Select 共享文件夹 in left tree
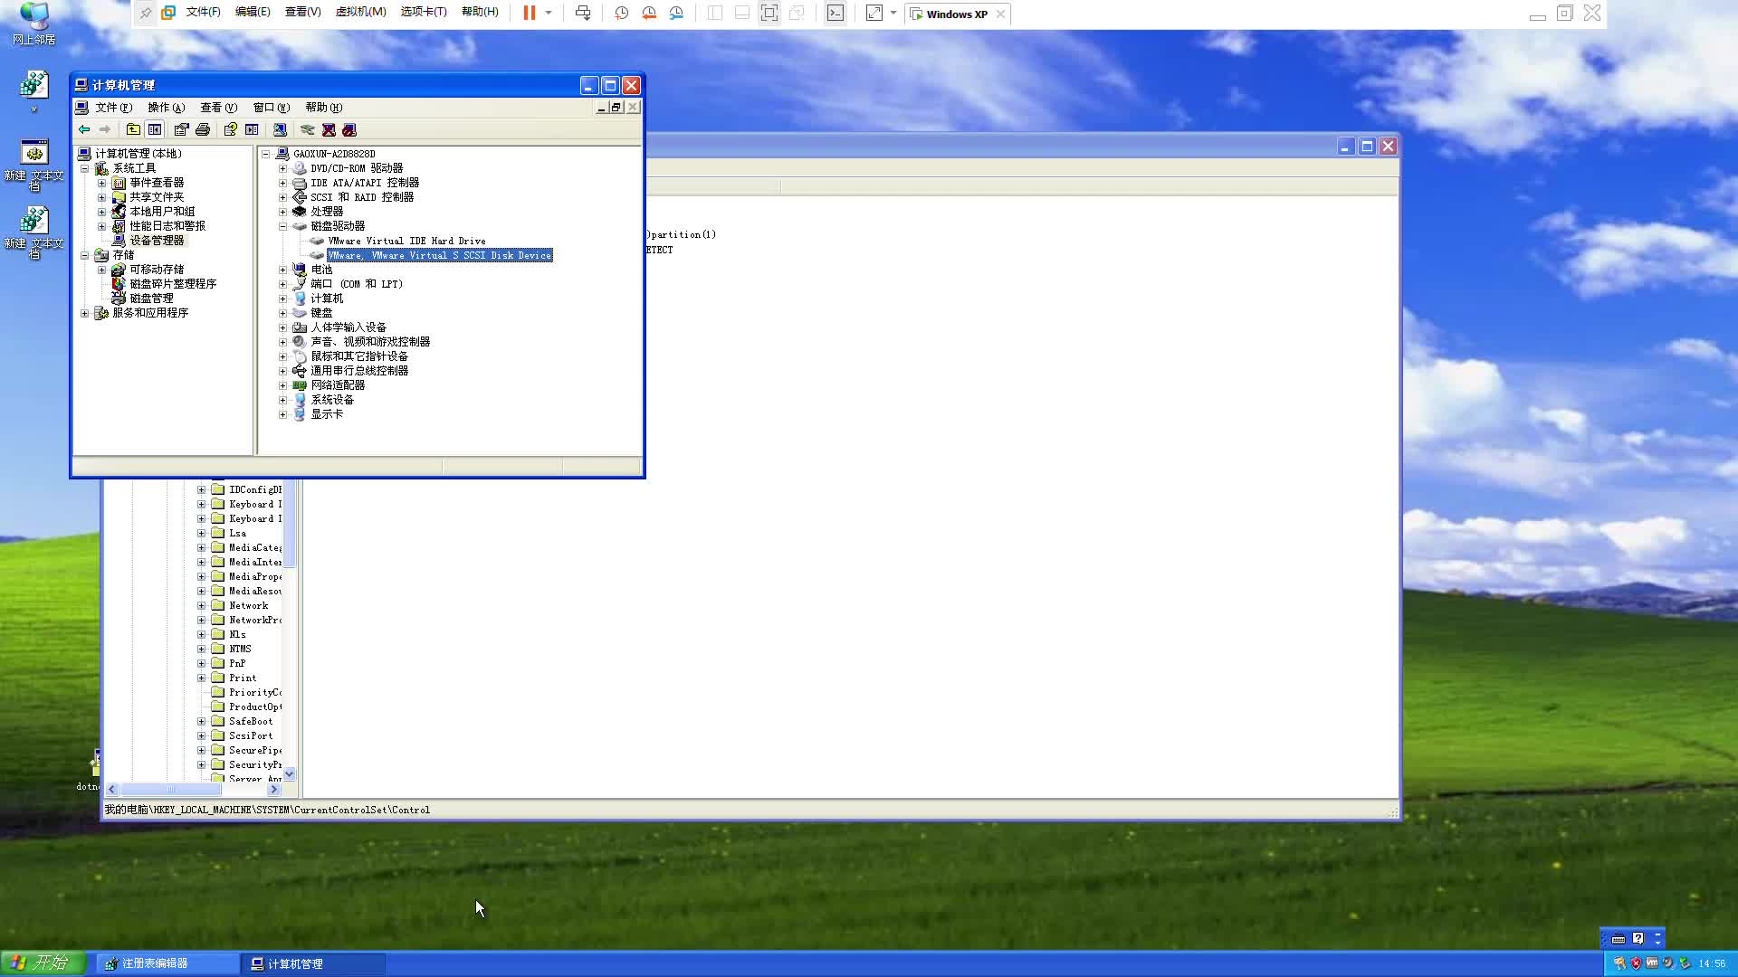 [157, 197]
